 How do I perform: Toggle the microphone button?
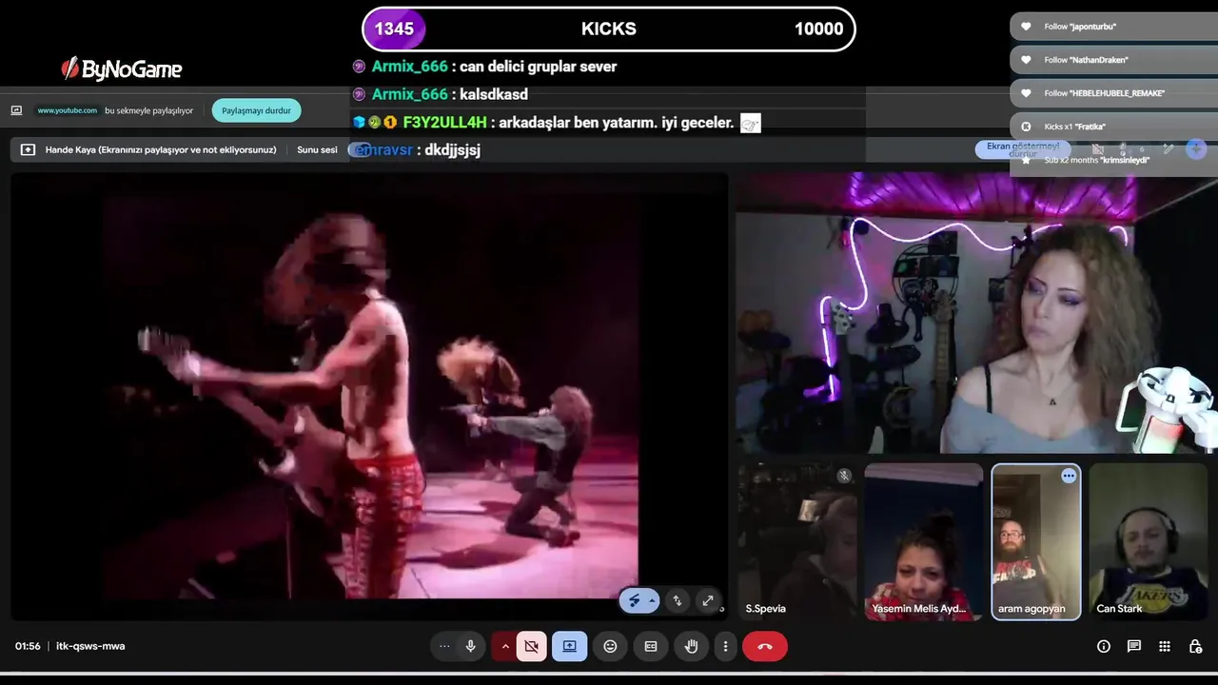tap(470, 646)
